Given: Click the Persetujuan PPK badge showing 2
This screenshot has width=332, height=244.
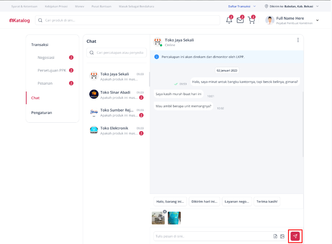Looking at the screenshot, I should click(x=71, y=70).
